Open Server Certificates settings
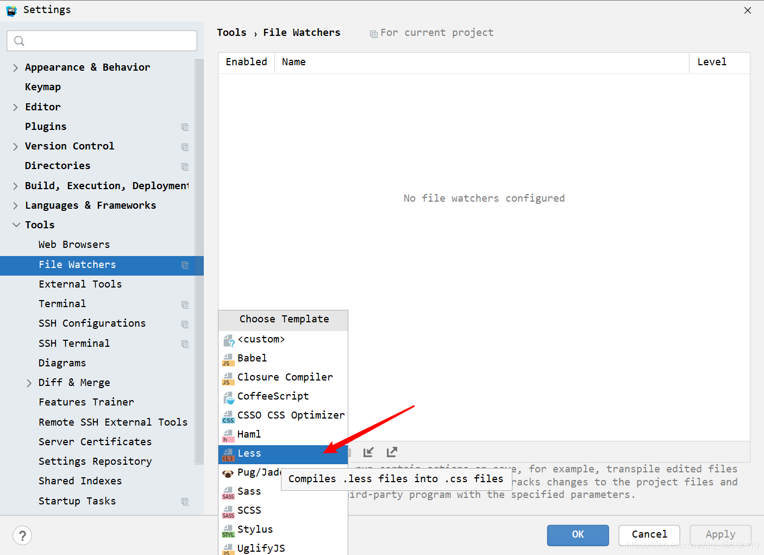Viewport: 764px width, 555px height. point(95,442)
